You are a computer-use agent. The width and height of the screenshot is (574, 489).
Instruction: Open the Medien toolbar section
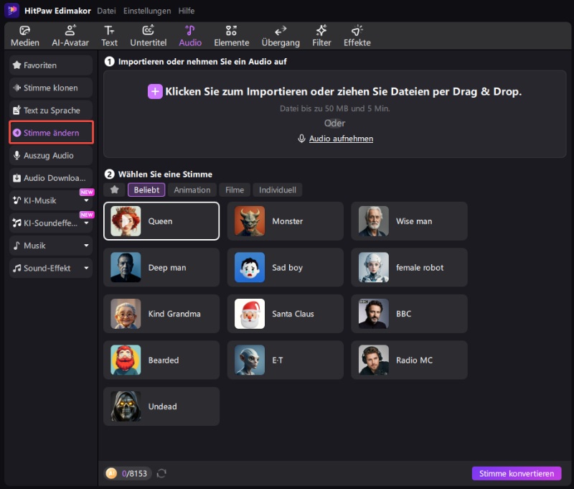tap(25, 36)
